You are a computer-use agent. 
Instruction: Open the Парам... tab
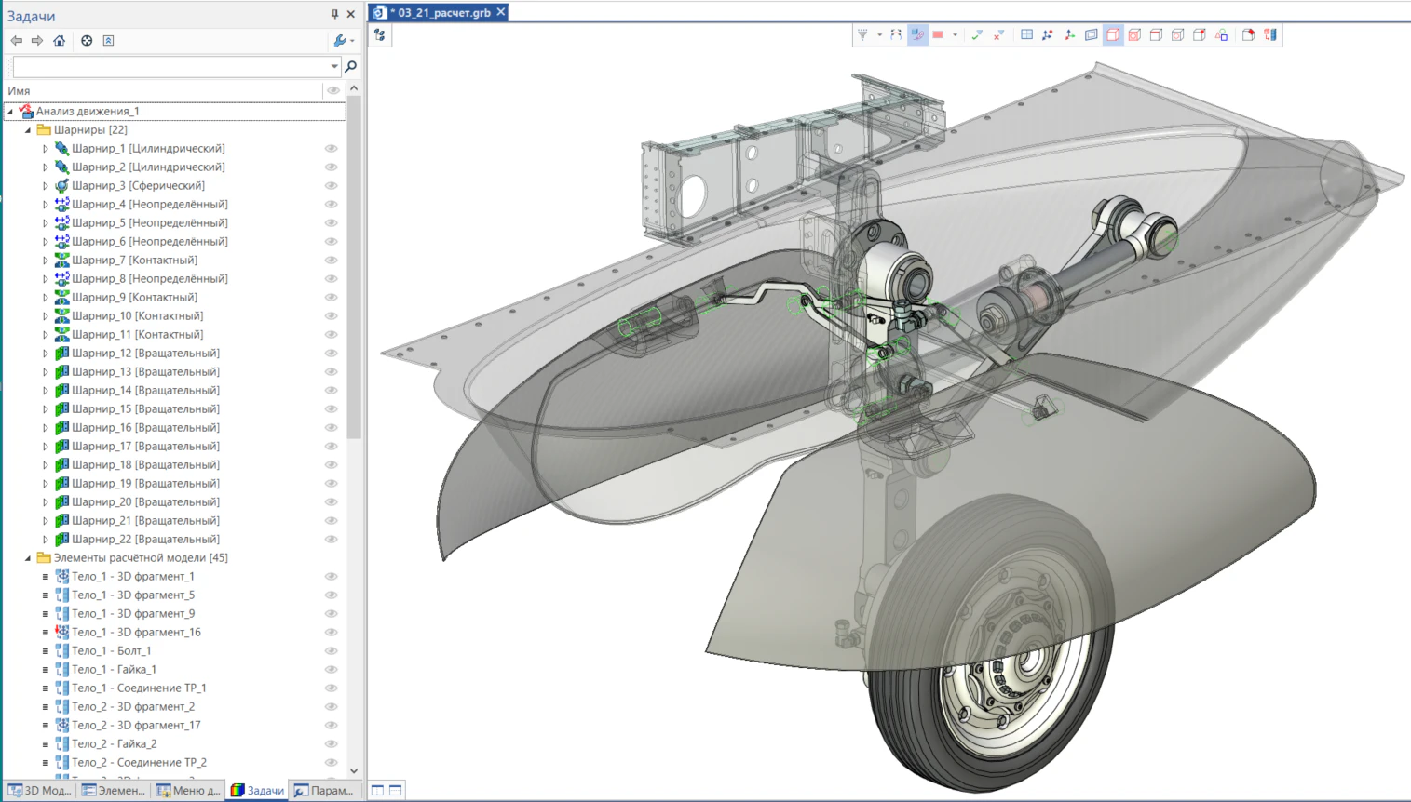click(323, 791)
